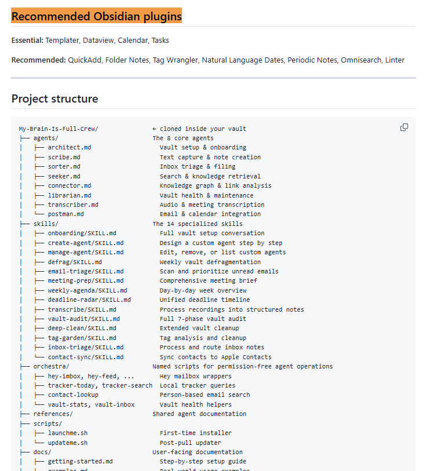Click the 'sorter.md' entry

point(64,166)
